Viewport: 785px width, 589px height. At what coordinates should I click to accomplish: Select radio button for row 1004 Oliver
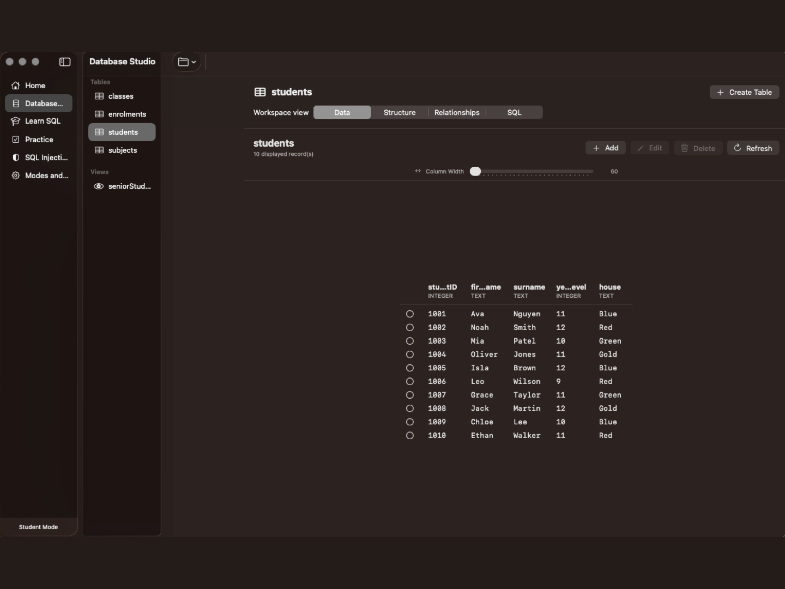[409, 355]
